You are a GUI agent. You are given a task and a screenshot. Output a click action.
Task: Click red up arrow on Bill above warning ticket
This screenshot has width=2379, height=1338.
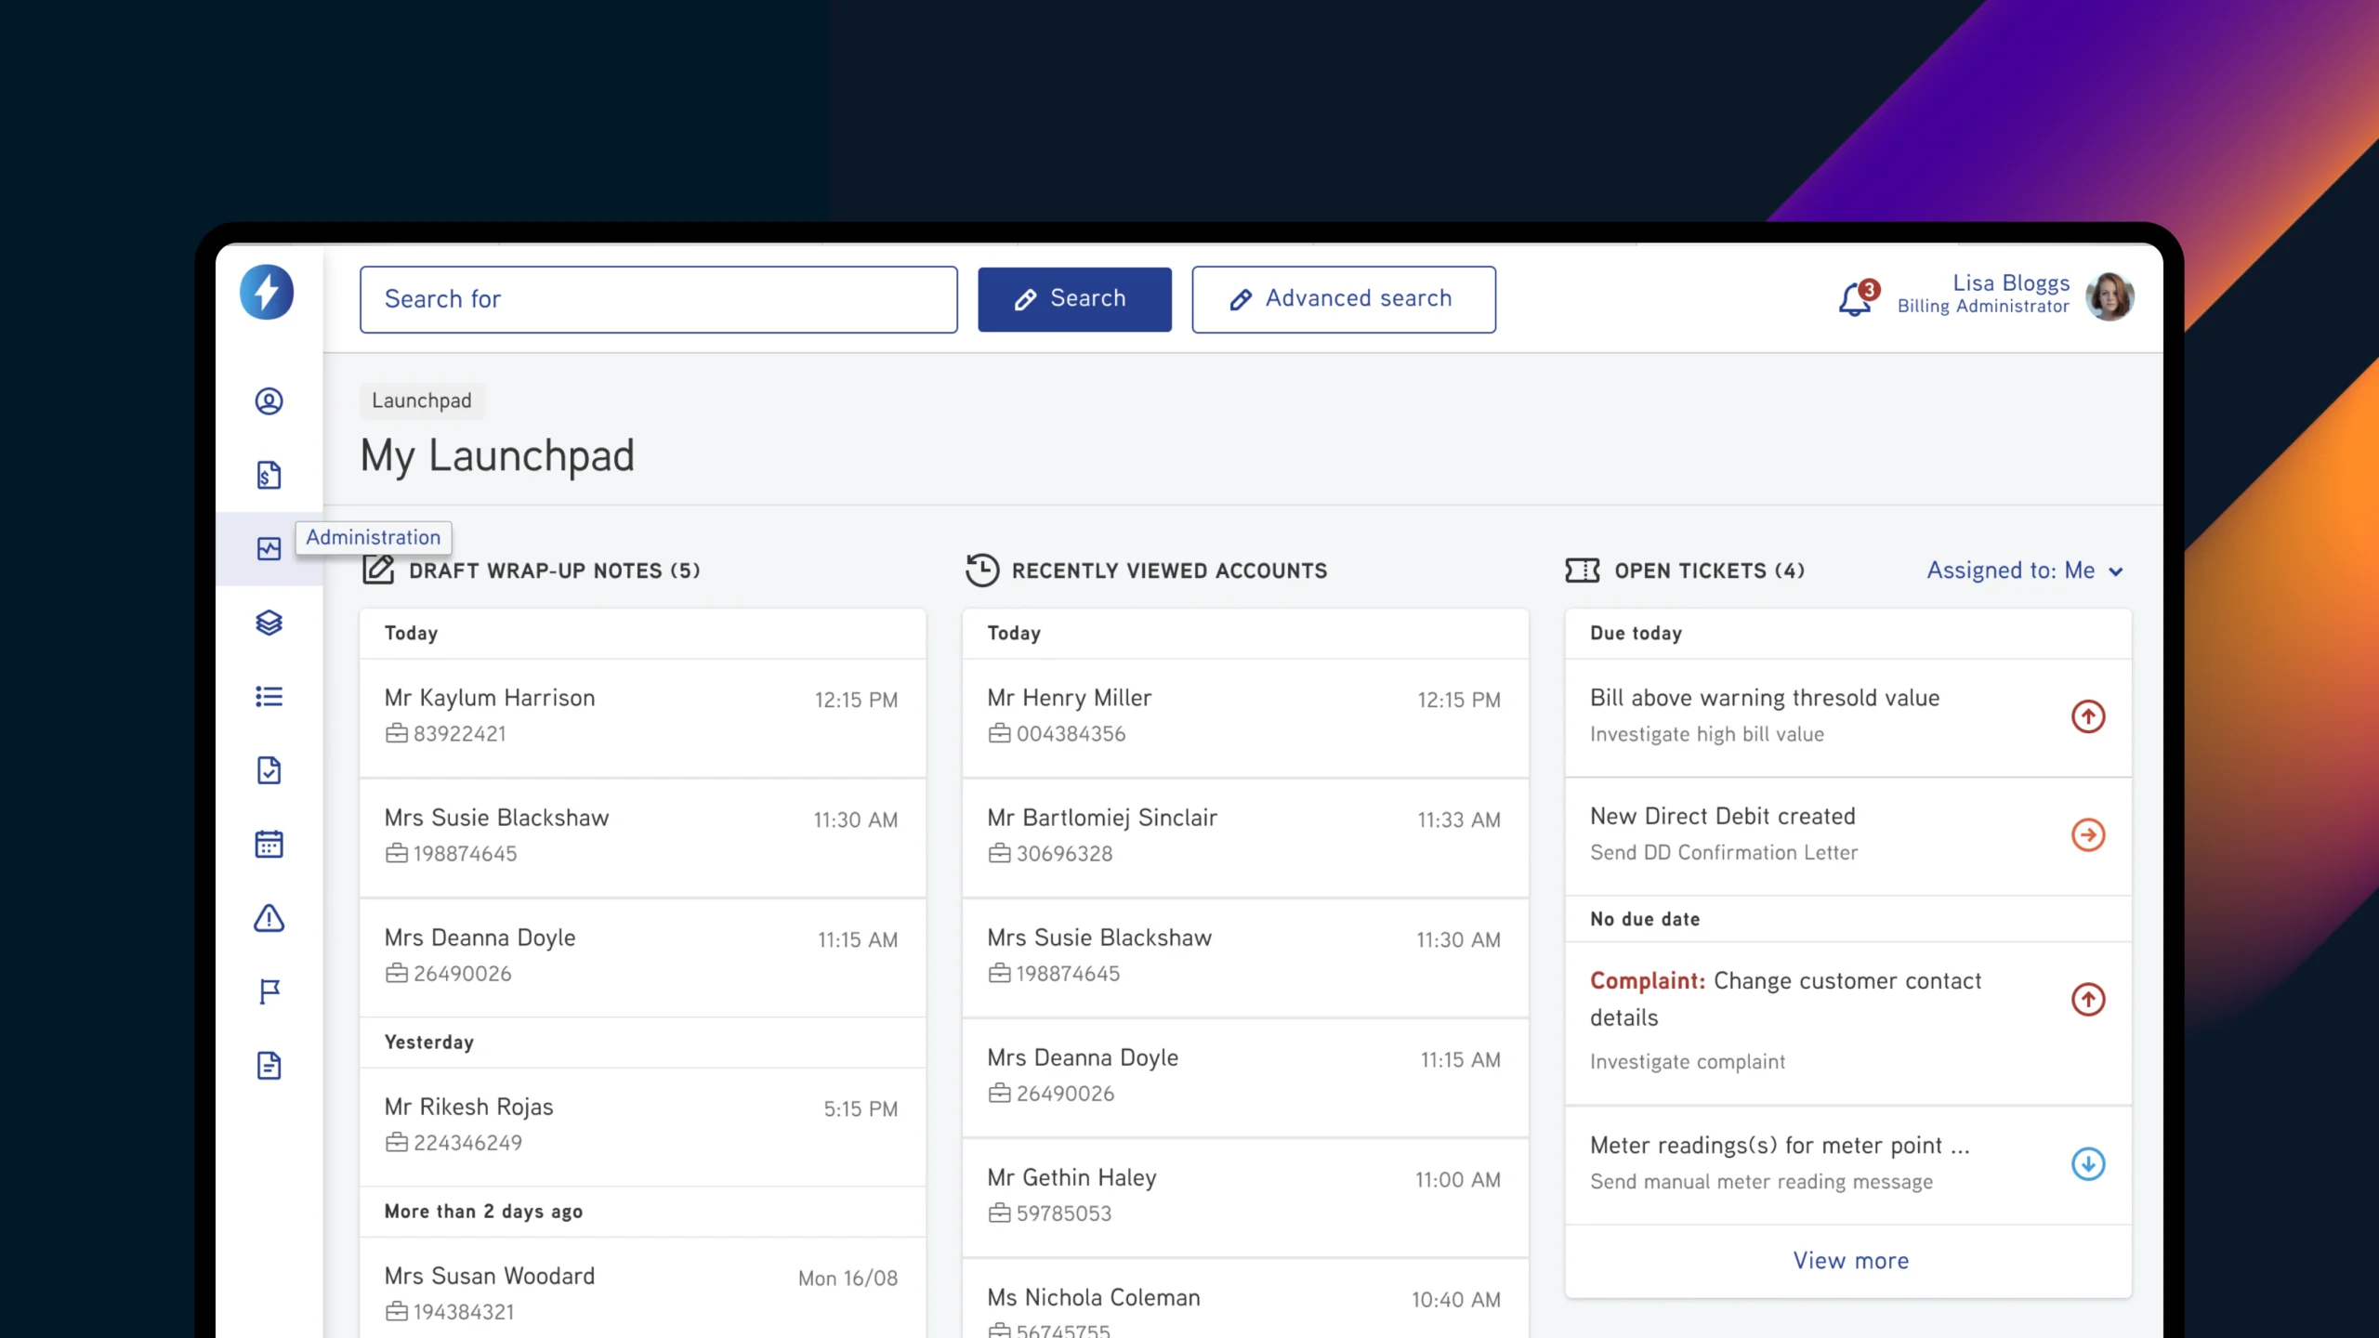[2087, 716]
